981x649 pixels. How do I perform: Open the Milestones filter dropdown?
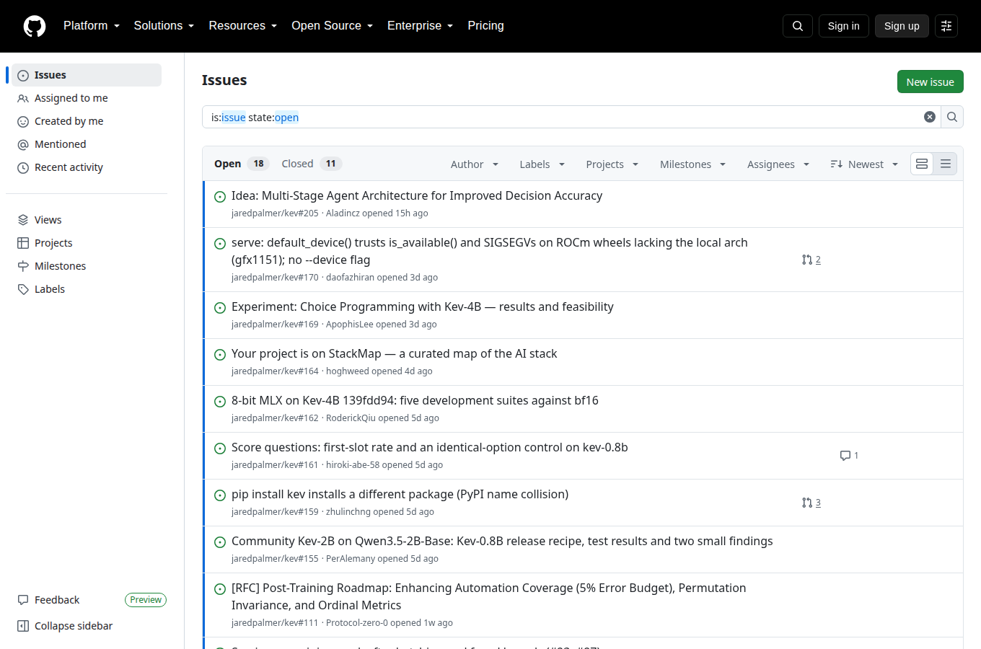692,164
